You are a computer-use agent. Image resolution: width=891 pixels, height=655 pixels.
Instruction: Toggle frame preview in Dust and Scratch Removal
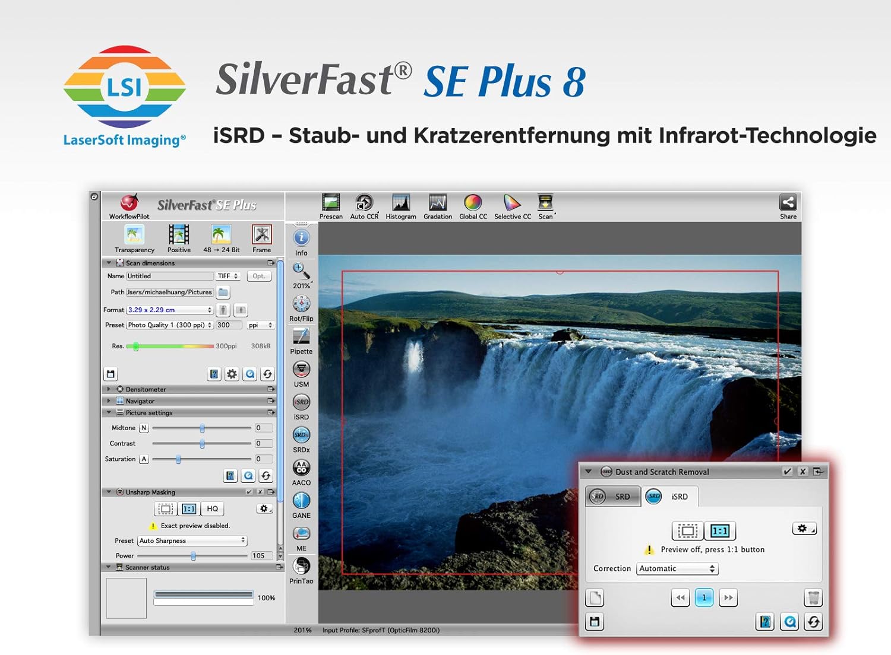[x=688, y=530]
